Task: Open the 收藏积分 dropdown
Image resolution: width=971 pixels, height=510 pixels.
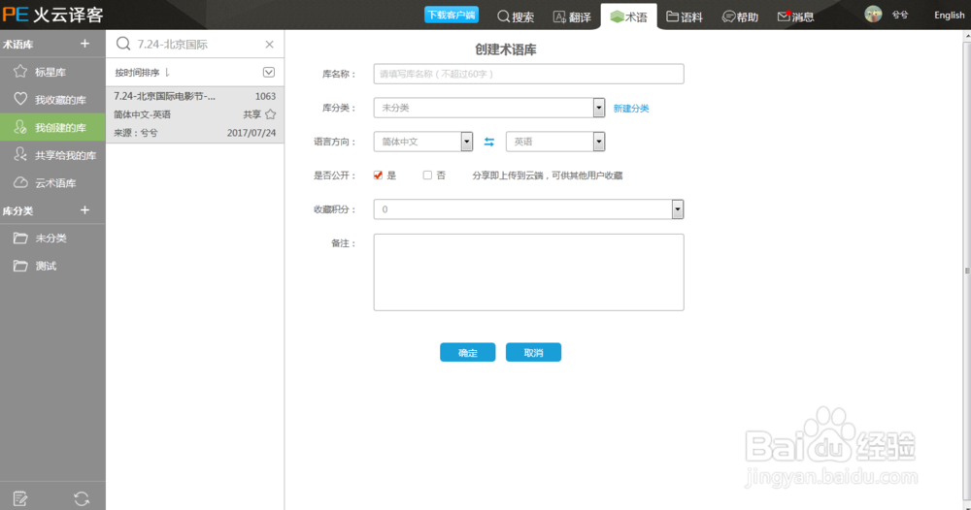Action: 529,209
